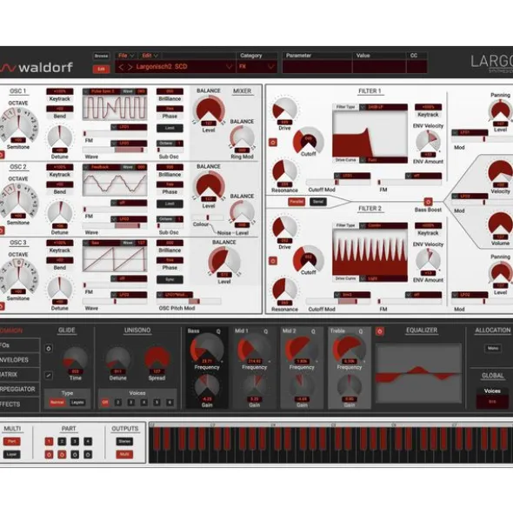The height and width of the screenshot is (514, 513).
Task: Enable the OSC 3 Sync button
Action: pyautogui.click(x=170, y=280)
